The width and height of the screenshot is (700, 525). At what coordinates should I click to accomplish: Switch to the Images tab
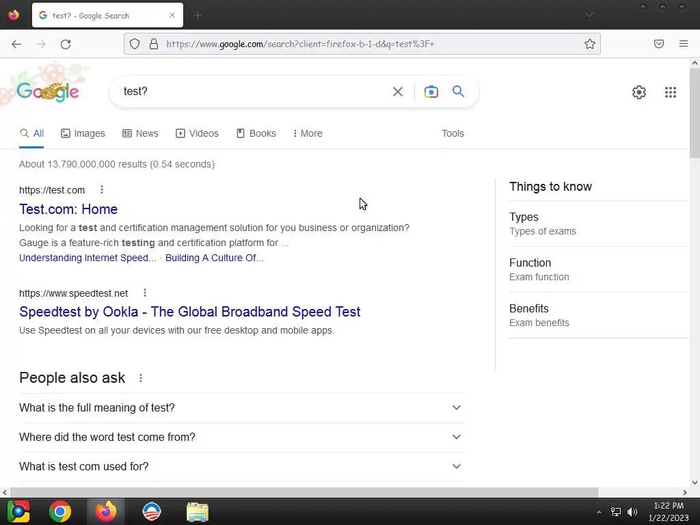click(x=83, y=133)
